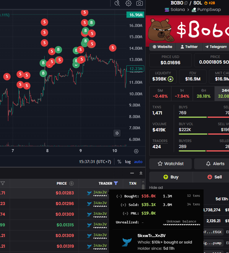This screenshot has height=253, width=229.
Task: Open whale icon in $0.01283 row
Action: click(89, 193)
